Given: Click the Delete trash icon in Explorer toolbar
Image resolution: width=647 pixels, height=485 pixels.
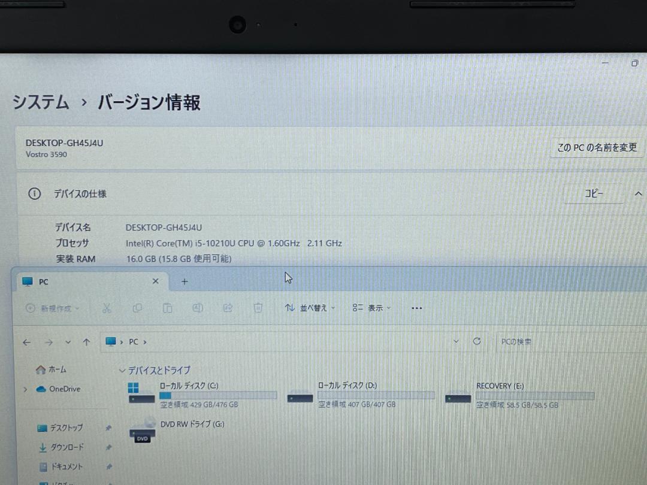Looking at the screenshot, I should tap(258, 308).
